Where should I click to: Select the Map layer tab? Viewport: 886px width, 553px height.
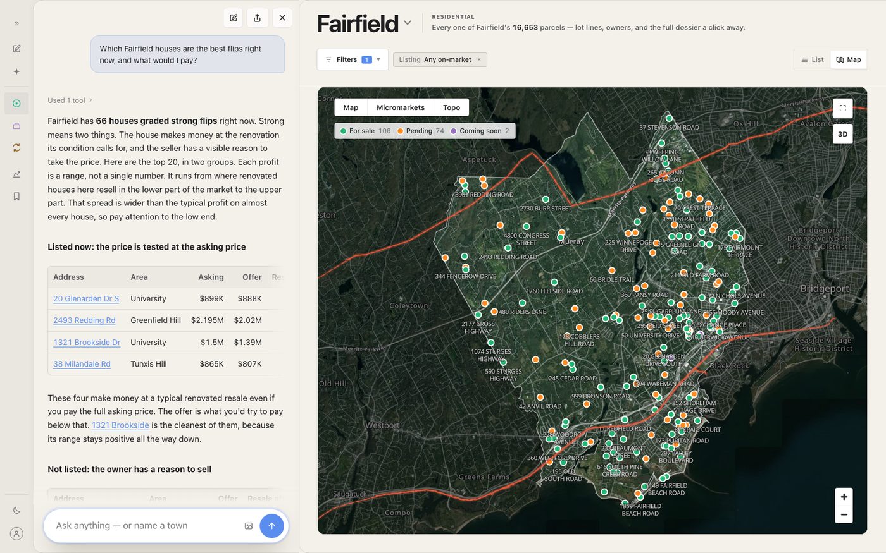pos(351,107)
